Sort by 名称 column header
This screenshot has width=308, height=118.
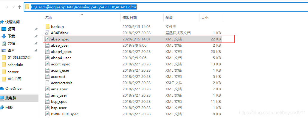48,18
